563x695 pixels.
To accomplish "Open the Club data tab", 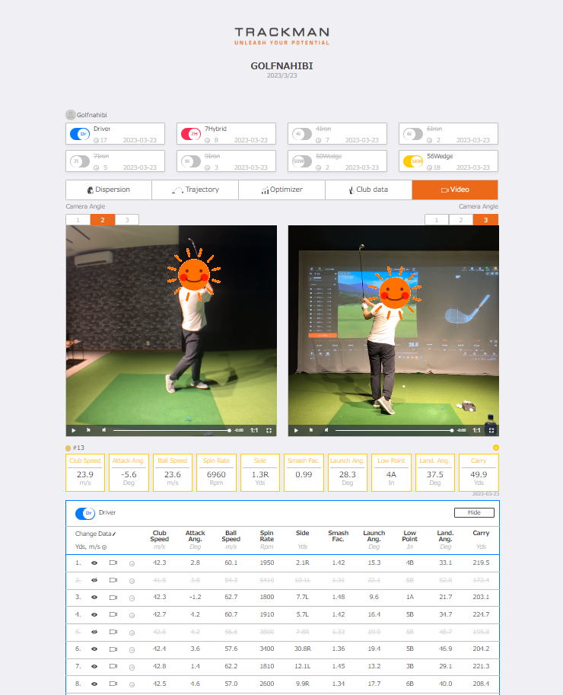I will point(368,190).
